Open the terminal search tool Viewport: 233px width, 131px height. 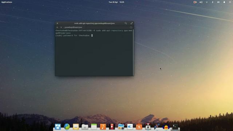click(126, 23)
